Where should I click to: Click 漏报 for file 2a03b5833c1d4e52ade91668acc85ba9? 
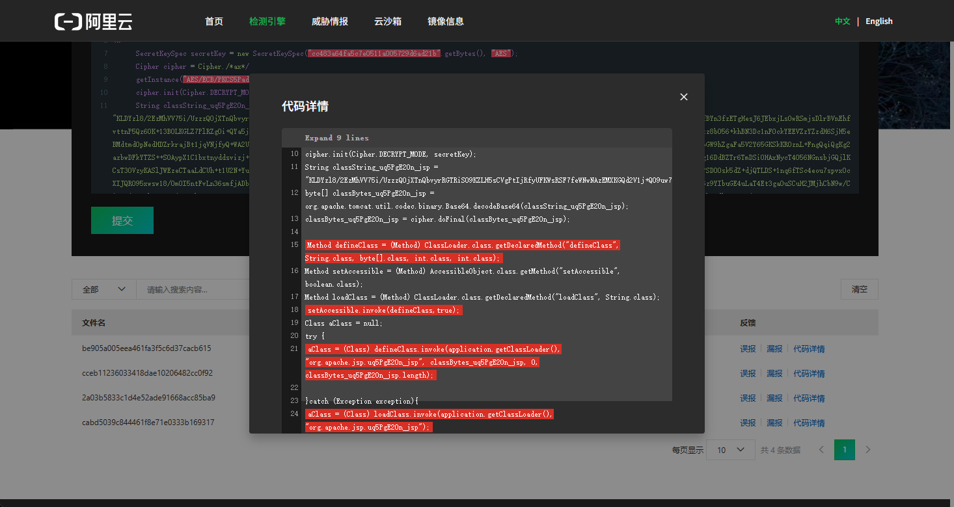click(x=774, y=398)
